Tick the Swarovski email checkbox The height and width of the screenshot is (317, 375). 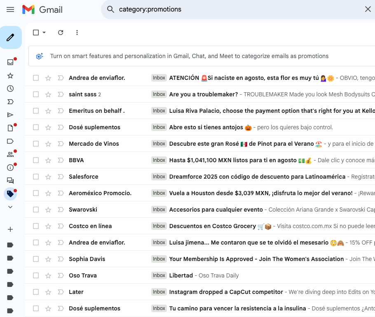click(36, 210)
